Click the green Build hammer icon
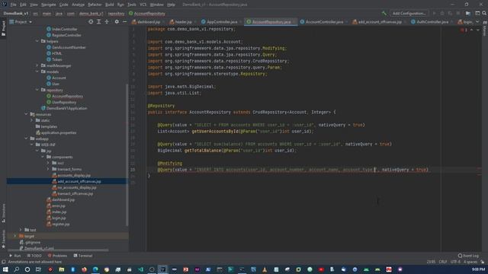488x274 pixels. [x=384, y=14]
